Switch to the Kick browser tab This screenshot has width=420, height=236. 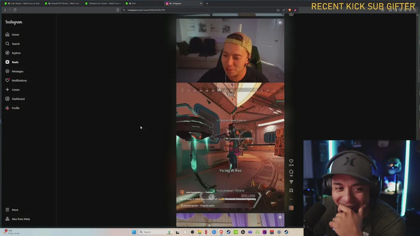pos(143,3)
